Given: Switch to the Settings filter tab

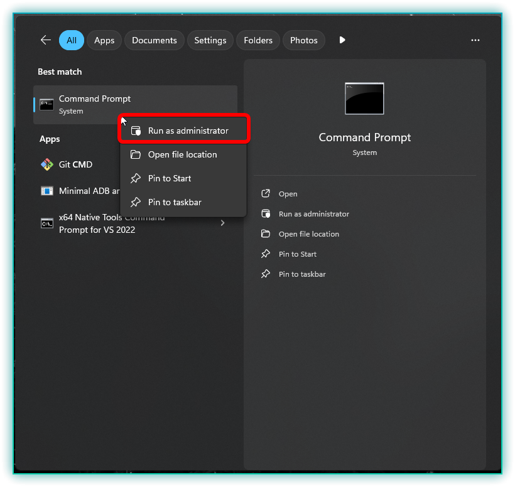Looking at the screenshot, I should click(x=210, y=40).
